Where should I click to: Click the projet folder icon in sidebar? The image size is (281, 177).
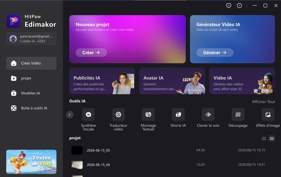tap(14, 78)
